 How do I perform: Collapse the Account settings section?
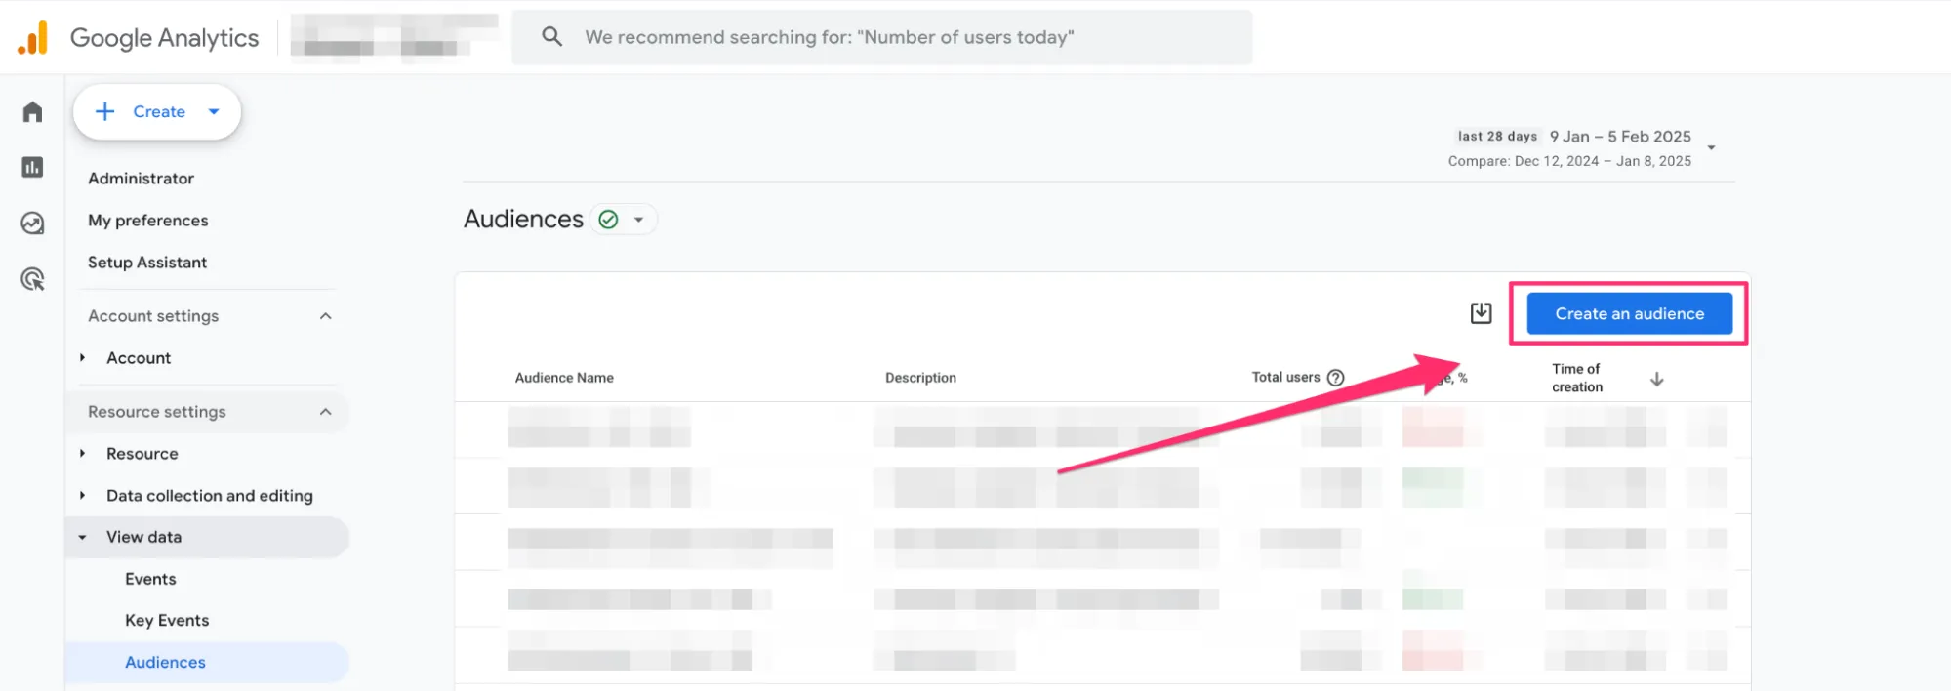point(325,316)
